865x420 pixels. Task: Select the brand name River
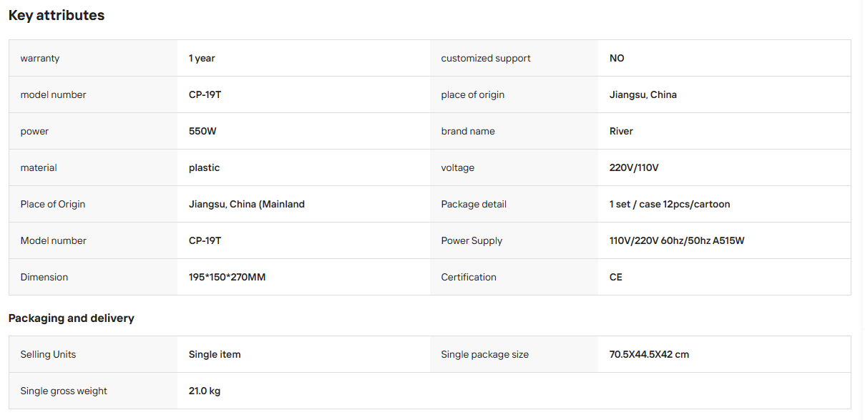pos(621,131)
